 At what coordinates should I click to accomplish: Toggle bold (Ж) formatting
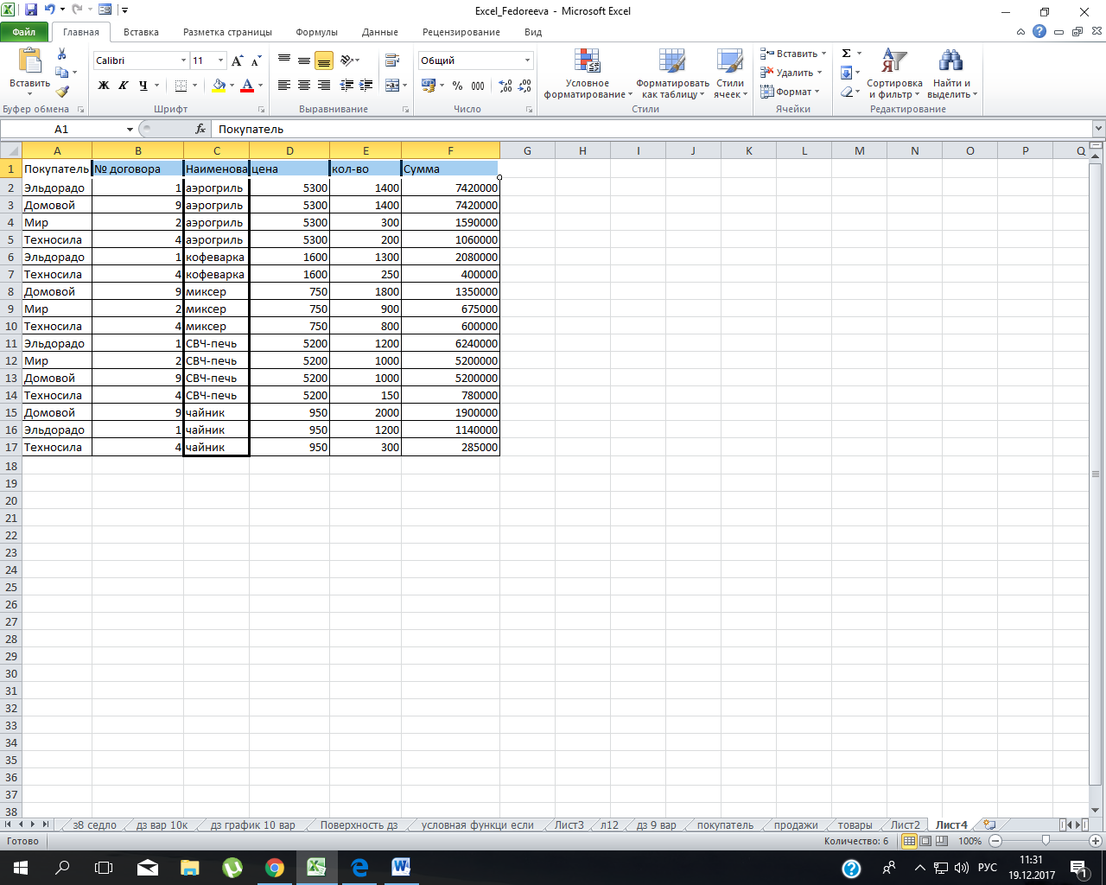point(104,85)
